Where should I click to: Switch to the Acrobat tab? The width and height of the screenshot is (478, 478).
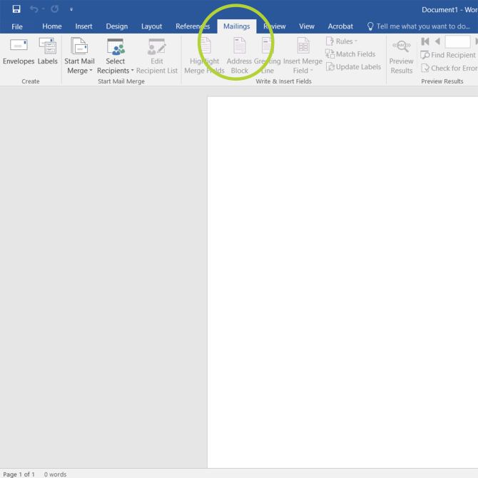pyautogui.click(x=340, y=26)
